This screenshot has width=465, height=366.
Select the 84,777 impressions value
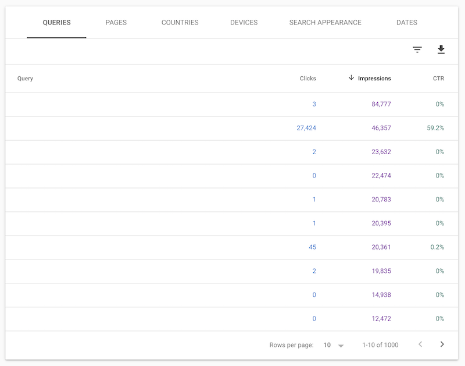click(x=381, y=104)
